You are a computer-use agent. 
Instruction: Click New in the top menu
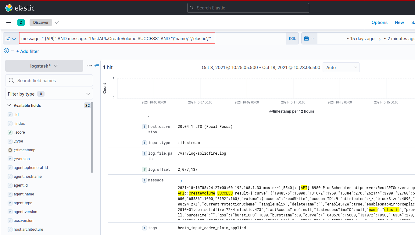pos(399,23)
